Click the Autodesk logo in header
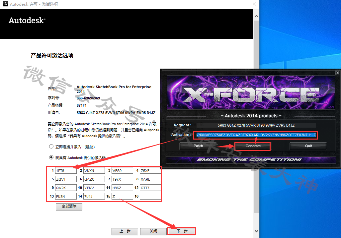The image size is (341, 238). click(x=27, y=21)
